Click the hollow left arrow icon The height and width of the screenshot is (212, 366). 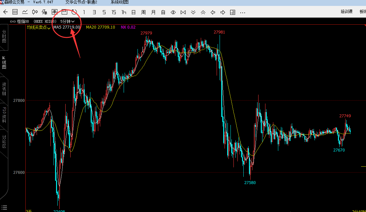tap(213, 12)
